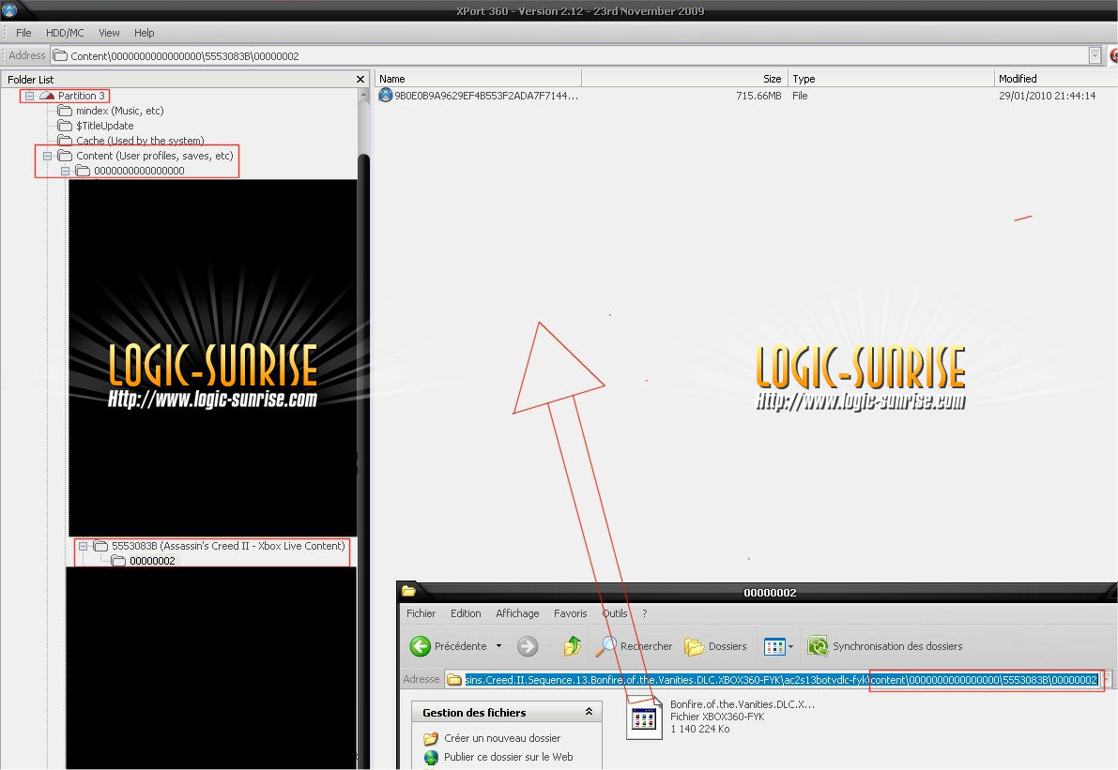Open the Help menu
The image size is (1118, 770).
click(144, 33)
